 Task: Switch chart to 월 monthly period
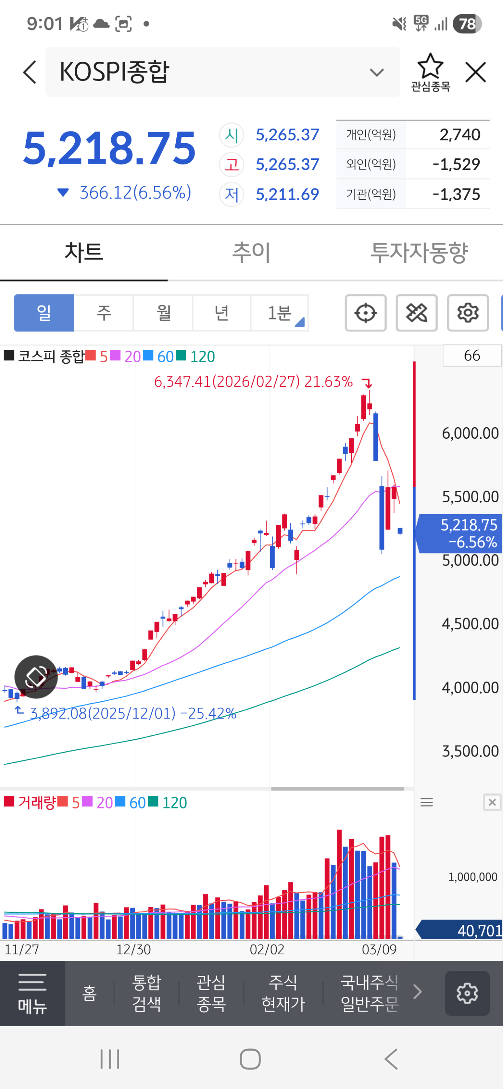(x=163, y=313)
